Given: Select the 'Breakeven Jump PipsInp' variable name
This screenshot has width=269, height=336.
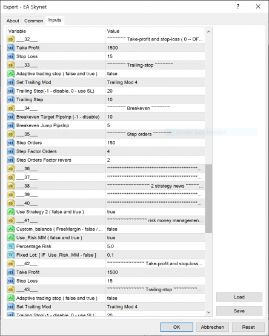Looking at the screenshot, I should pos(42,125).
